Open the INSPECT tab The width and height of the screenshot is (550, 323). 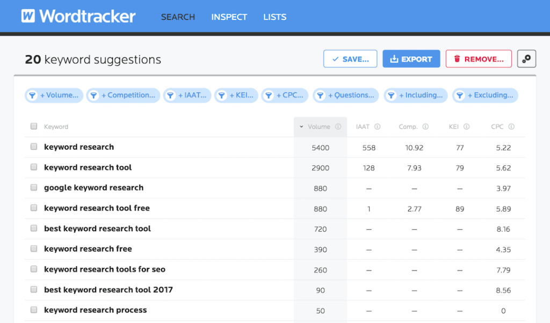click(229, 17)
